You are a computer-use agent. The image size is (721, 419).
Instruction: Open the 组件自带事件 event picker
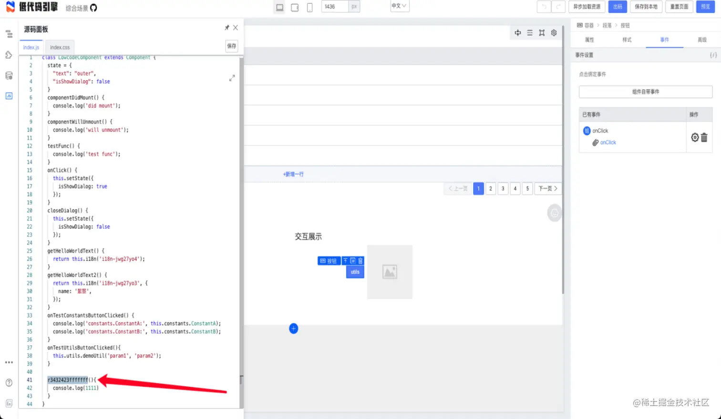coord(646,92)
